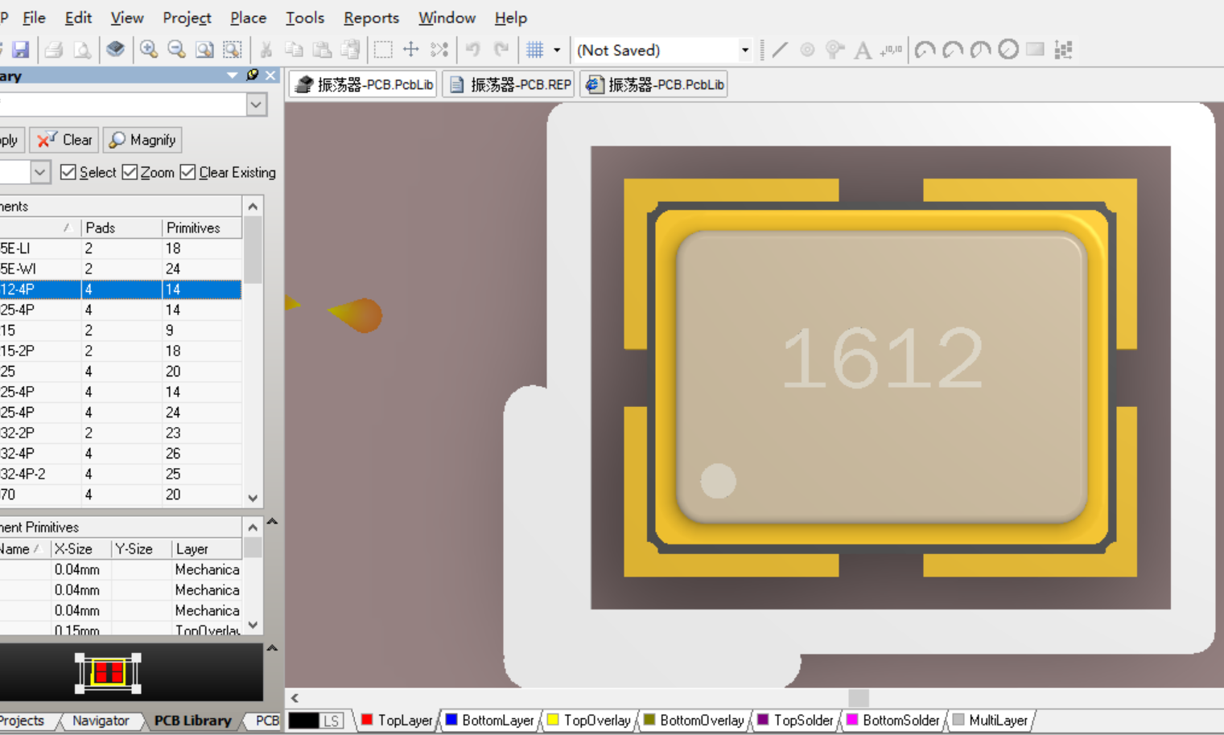Click the Zoom In magnifier icon

[x=148, y=50]
